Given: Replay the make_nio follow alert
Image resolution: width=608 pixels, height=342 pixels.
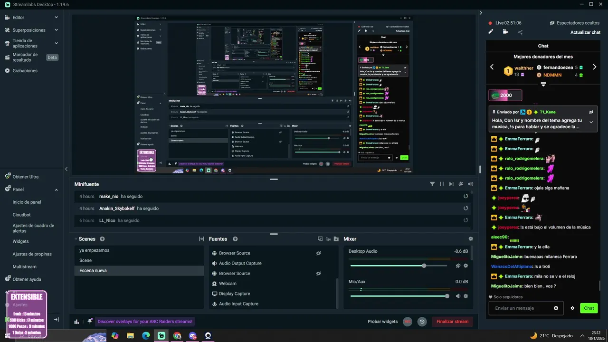Looking at the screenshot, I should point(465,196).
